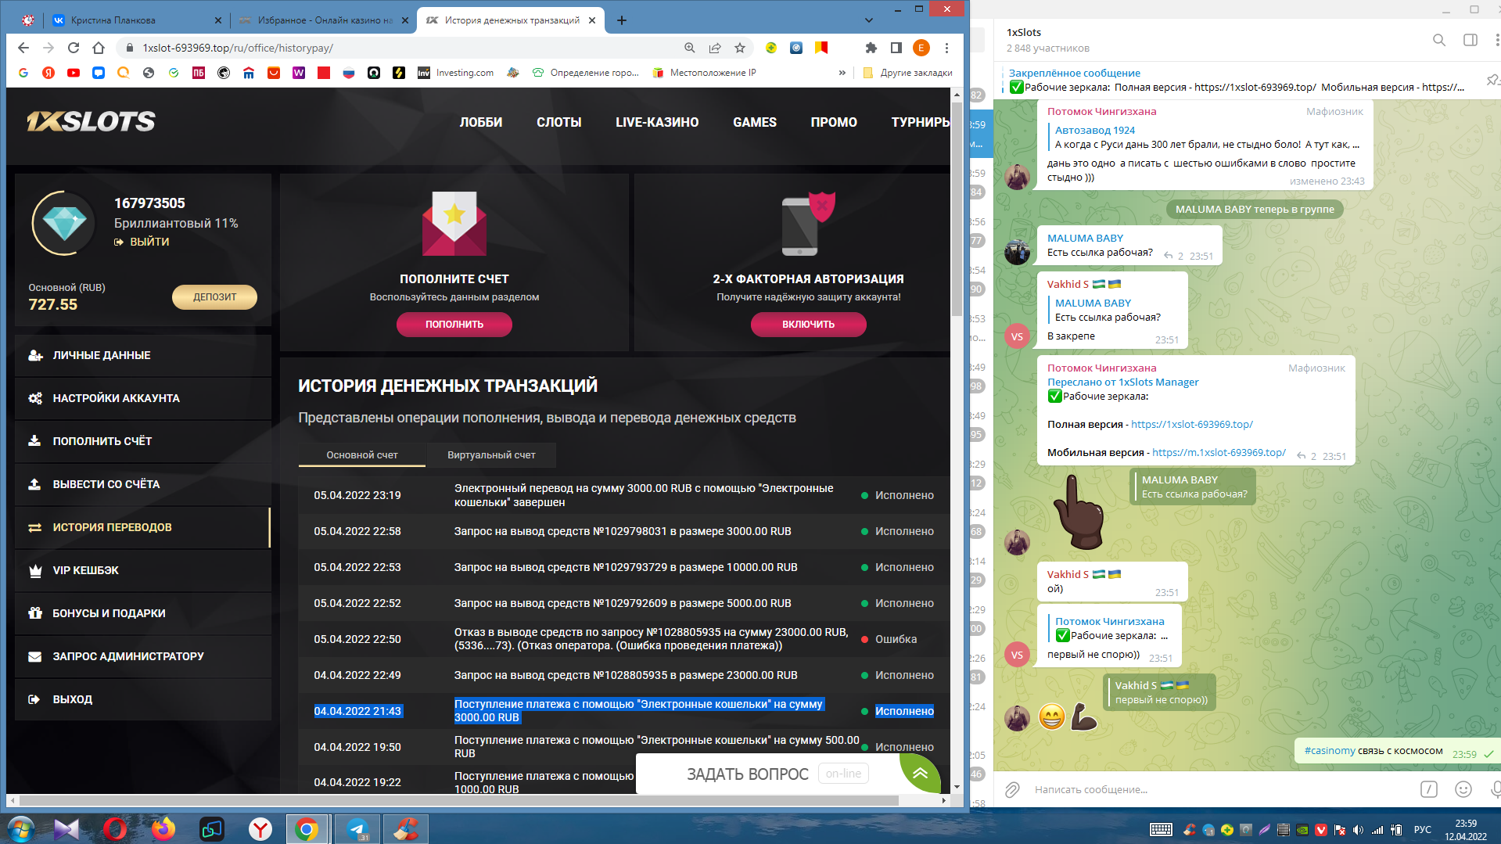1501x844 pixels.
Task: Open the GAMES menu item
Action: (755, 122)
